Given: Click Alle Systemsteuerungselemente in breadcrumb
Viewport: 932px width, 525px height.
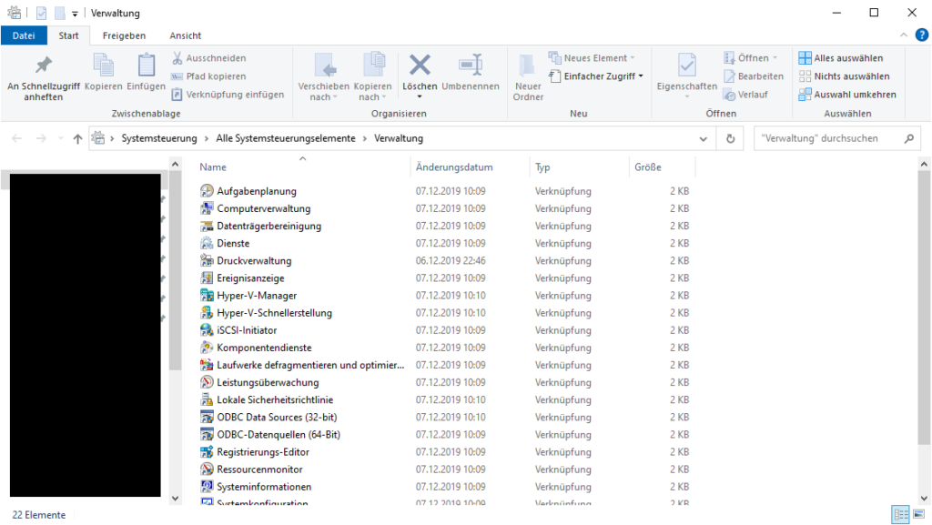Looking at the screenshot, I should [x=285, y=138].
